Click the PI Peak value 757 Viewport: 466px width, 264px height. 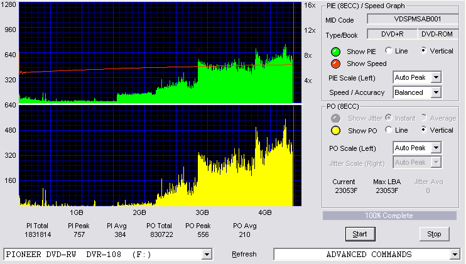(79, 234)
